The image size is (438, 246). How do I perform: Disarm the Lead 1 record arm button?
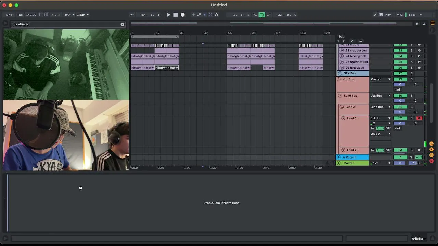coord(419,118)
